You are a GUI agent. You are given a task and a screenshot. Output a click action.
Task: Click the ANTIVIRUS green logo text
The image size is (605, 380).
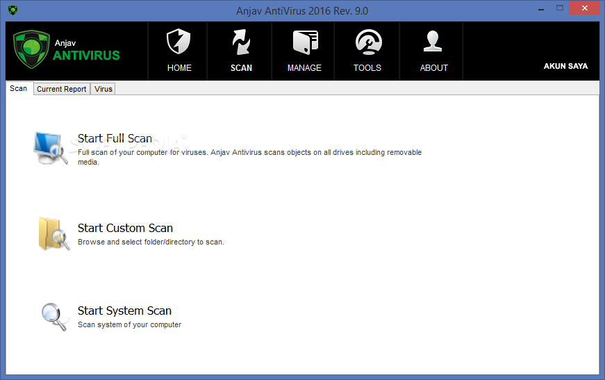tap(86, 56)
